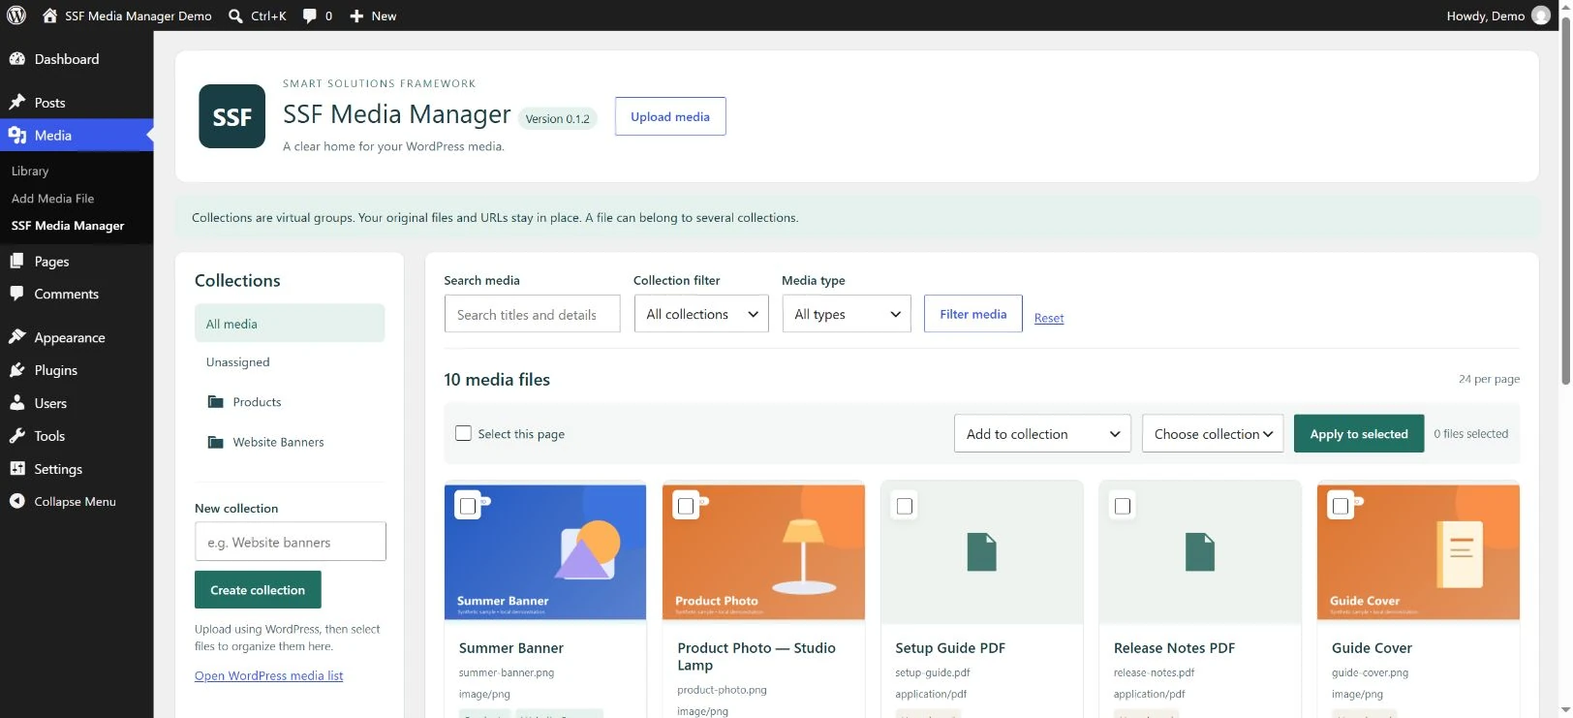The height and width of the screenshot is (718, 1573).
Task: Open the Add Media File submenu item
Action: pos(52,199)
